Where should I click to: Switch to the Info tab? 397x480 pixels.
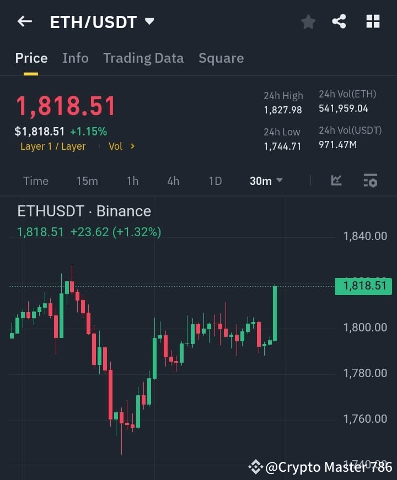click(x=75, y=58)
